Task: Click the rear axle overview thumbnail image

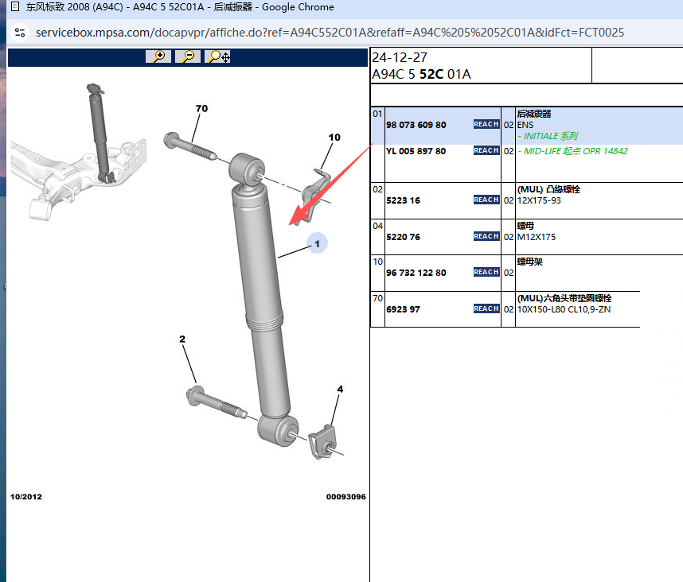Action: click(78, 151)
